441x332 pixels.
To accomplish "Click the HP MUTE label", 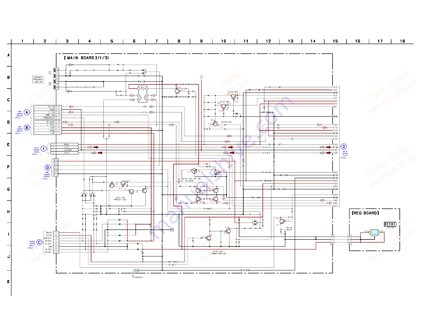I will (x=189, y=181).
